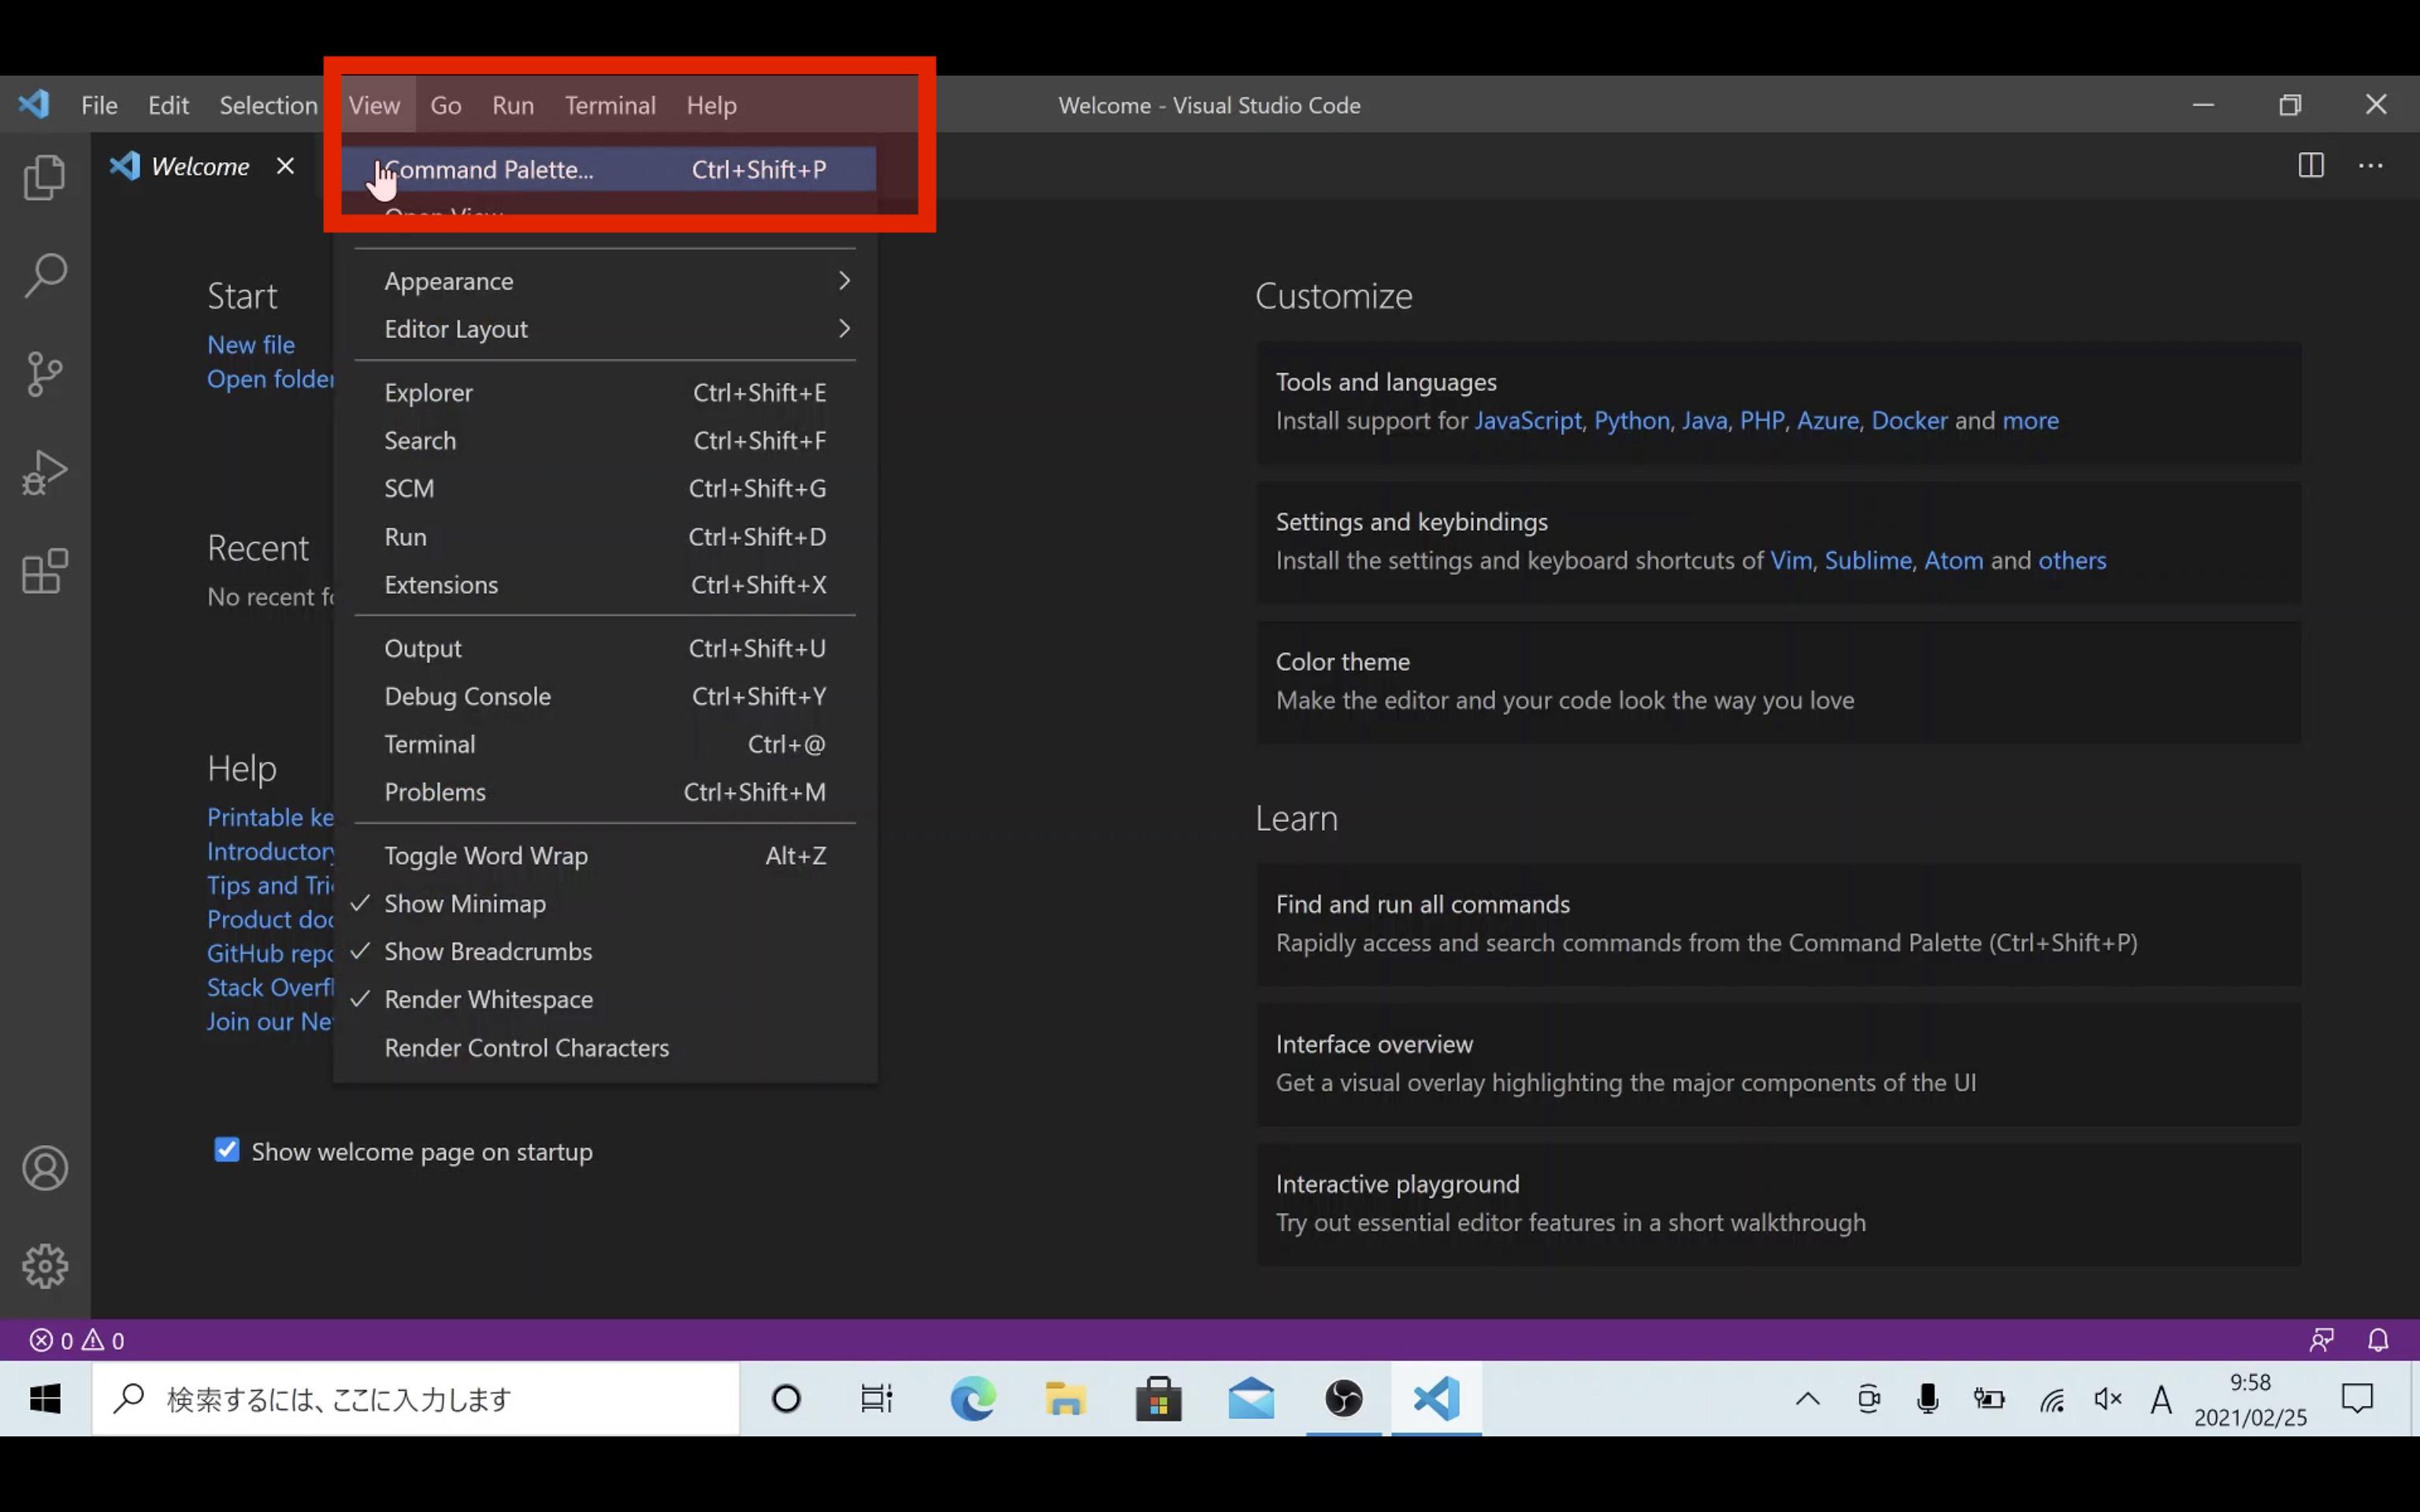2420x1512 pixels.
Task: Click the muted volume tray icon
Action: [x=2108, y=1399]
